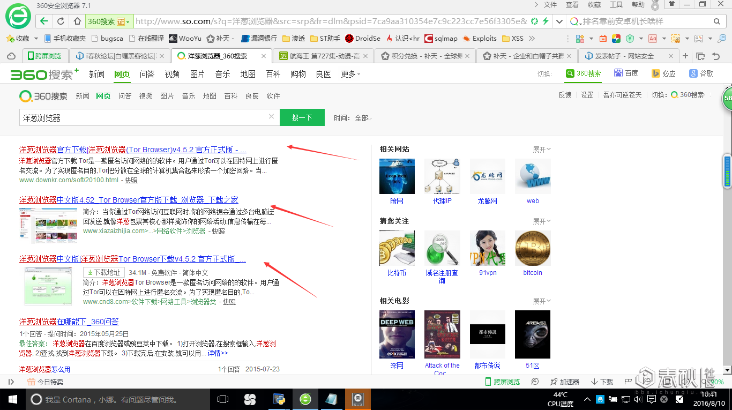Open the 工具 menu in title bar
The width and height of the screenshot is (732, 410).
coord(616,5)
